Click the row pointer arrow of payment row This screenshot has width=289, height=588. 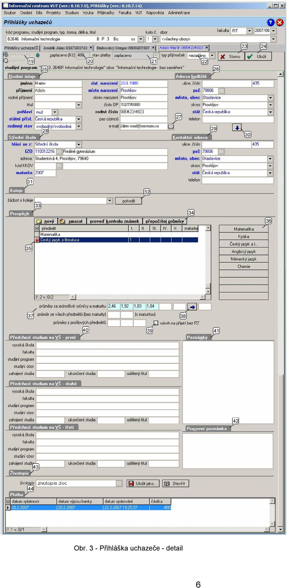8,507
